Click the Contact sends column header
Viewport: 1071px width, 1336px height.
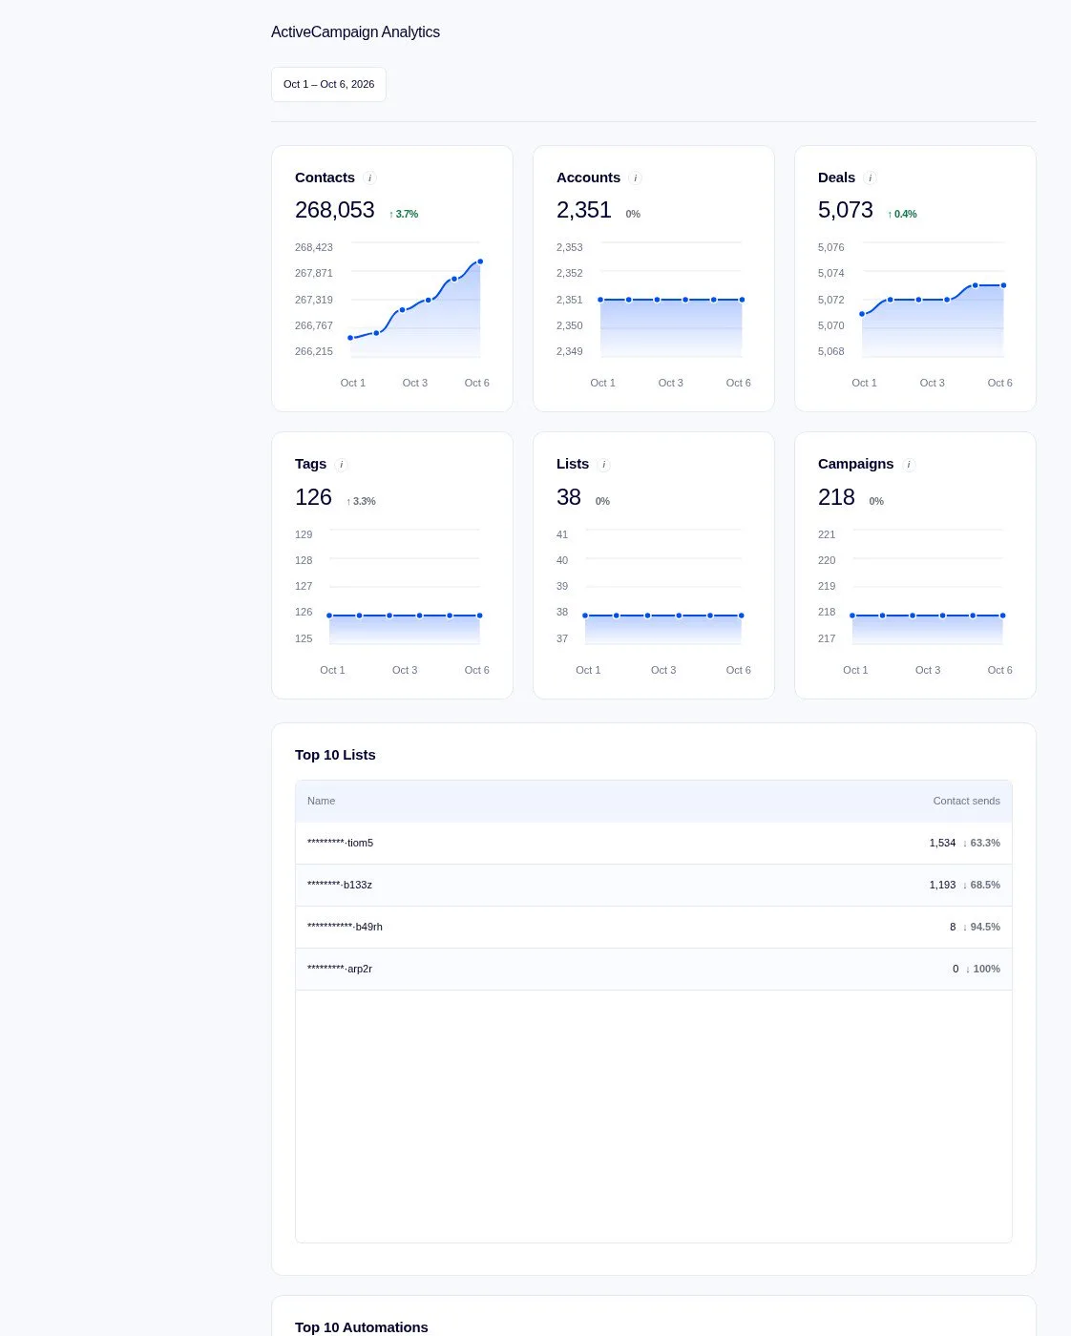967,801
